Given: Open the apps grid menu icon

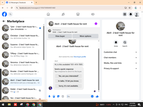Looking at the screenshot, I should tap(125, 14).
